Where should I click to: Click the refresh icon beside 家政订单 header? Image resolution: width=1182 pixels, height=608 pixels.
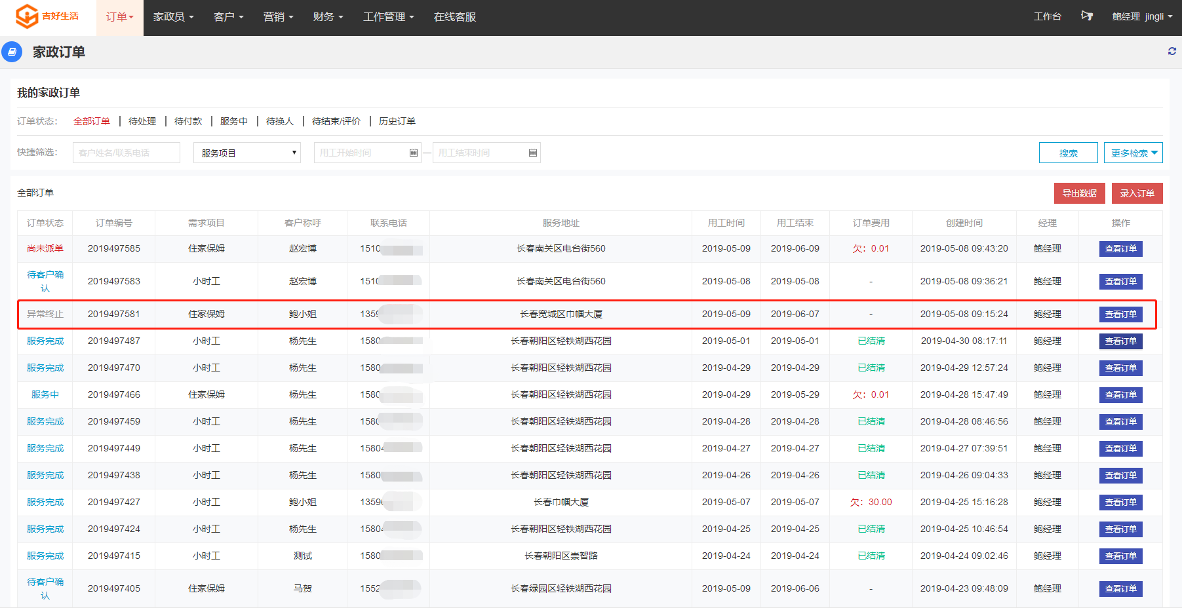coord(1172,51)
